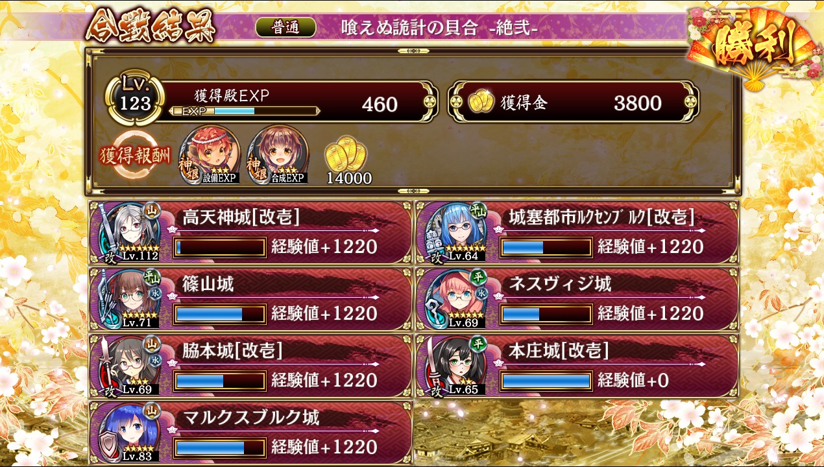Click the 本庄城[改壱] character portrait
This screenshot has width=824, height=467.
pyautogui.click(x=455, y=365)
